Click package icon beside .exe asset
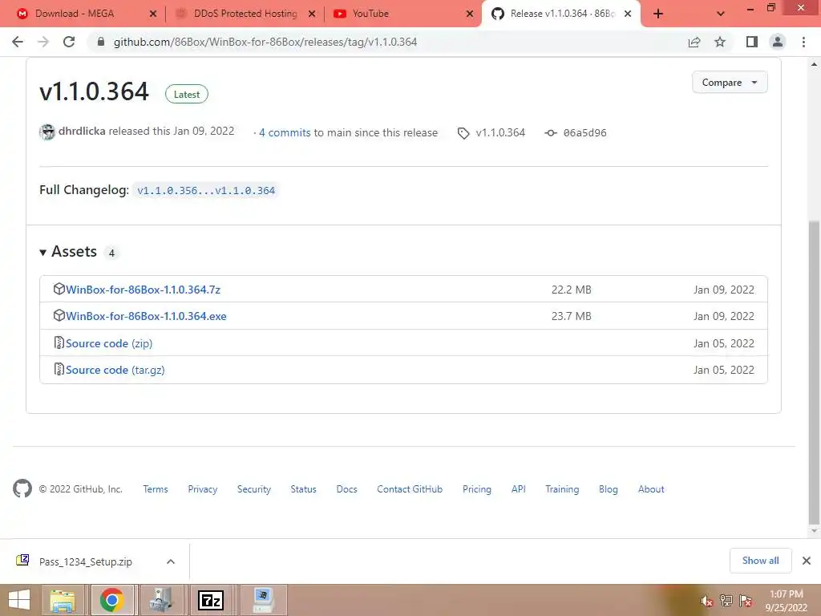The width and height of the screenshot is (821, 616). click(59, 315)
